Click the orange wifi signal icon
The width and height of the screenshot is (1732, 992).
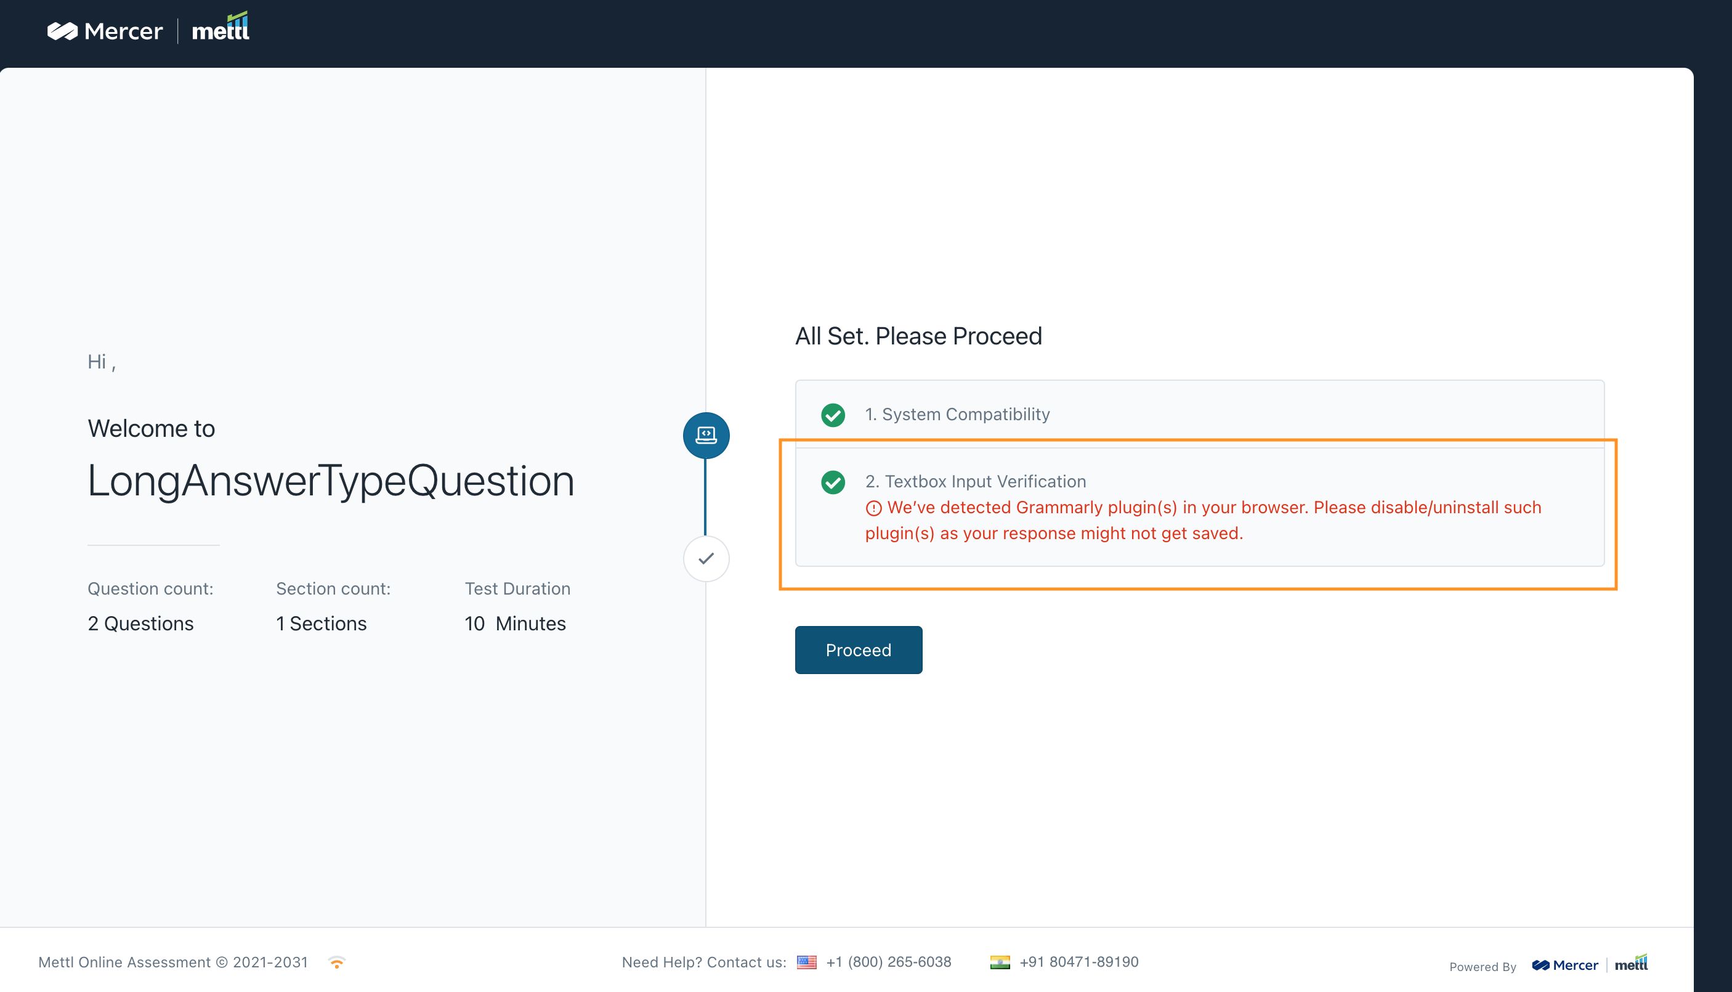[336, 962]
